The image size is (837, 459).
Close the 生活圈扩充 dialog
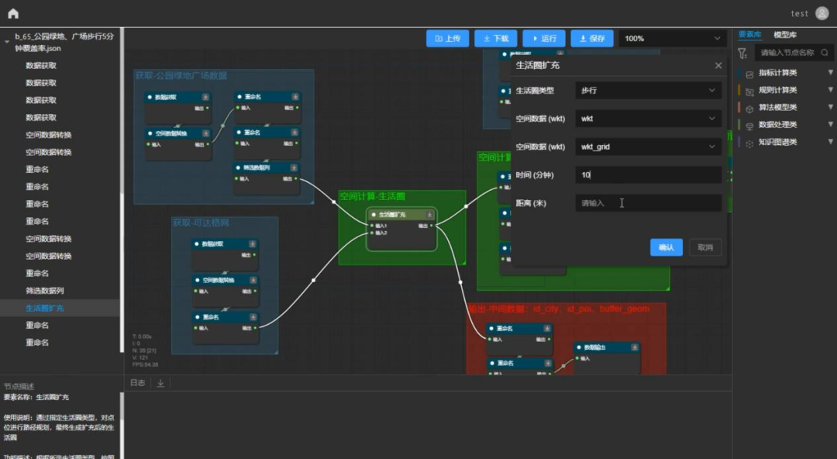pyautogui.click(x=718, y=65)
